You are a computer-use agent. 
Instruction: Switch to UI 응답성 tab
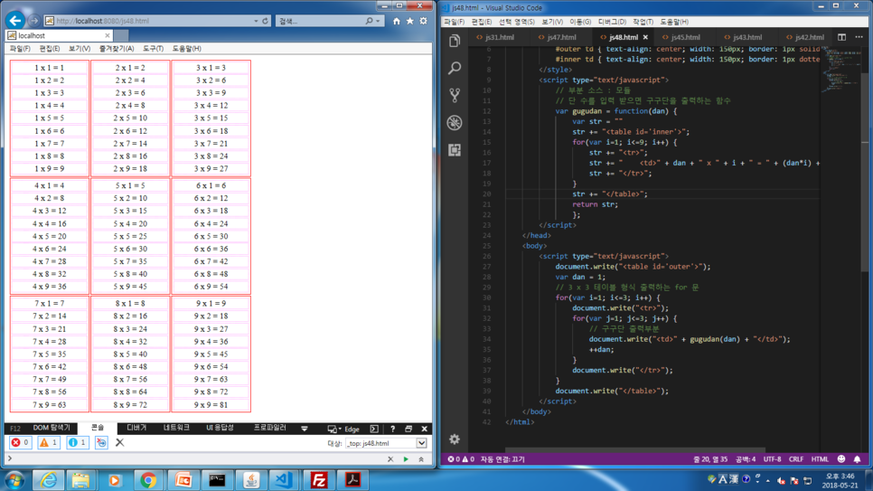[220, 428]
